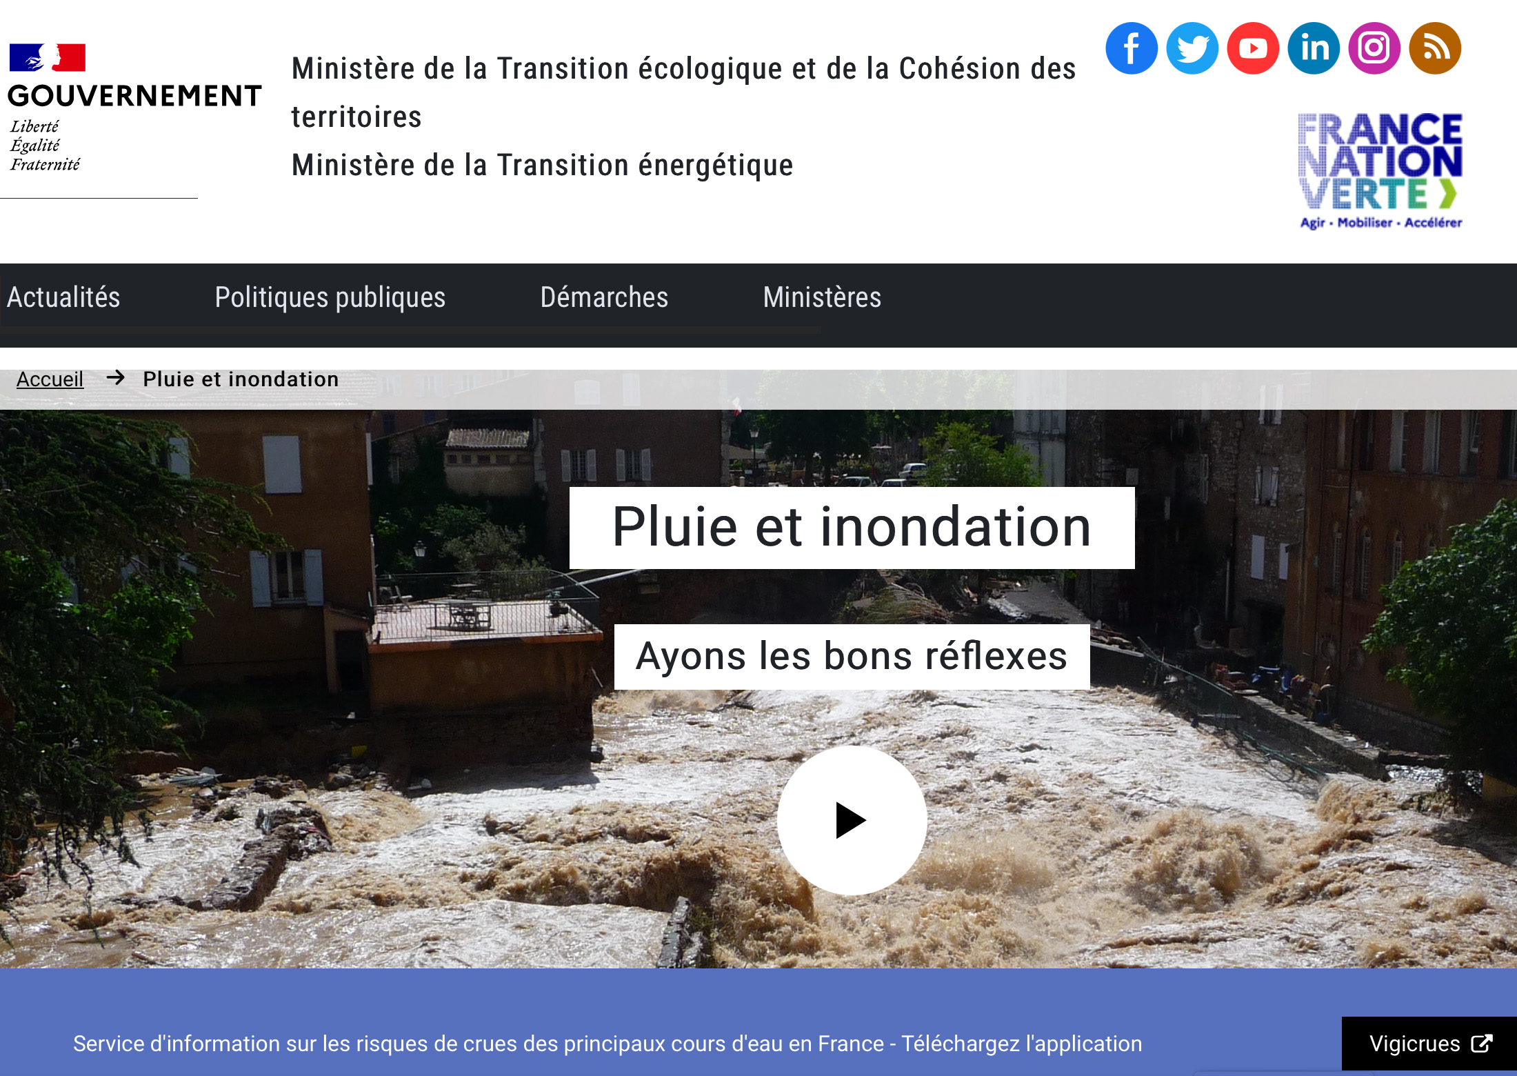
Task: Go back to Accueil via breadcrumb
Action: point(50,379)
